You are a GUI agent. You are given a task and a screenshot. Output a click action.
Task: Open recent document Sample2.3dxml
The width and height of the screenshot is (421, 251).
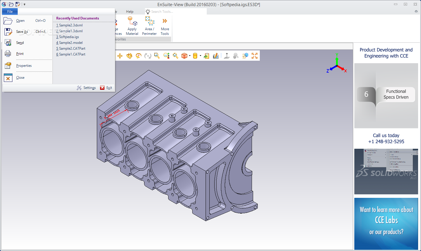pos(70,25)
